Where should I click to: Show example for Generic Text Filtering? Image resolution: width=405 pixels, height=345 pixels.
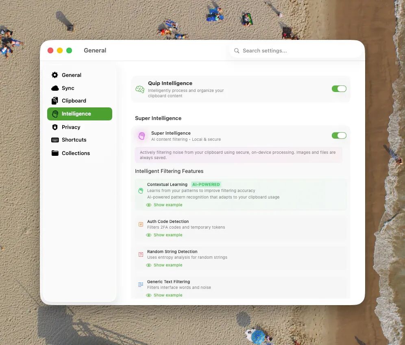(x=164, y=295)
